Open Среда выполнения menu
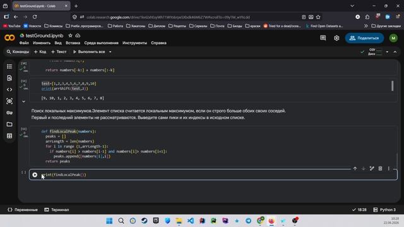 tap(101, 43)
